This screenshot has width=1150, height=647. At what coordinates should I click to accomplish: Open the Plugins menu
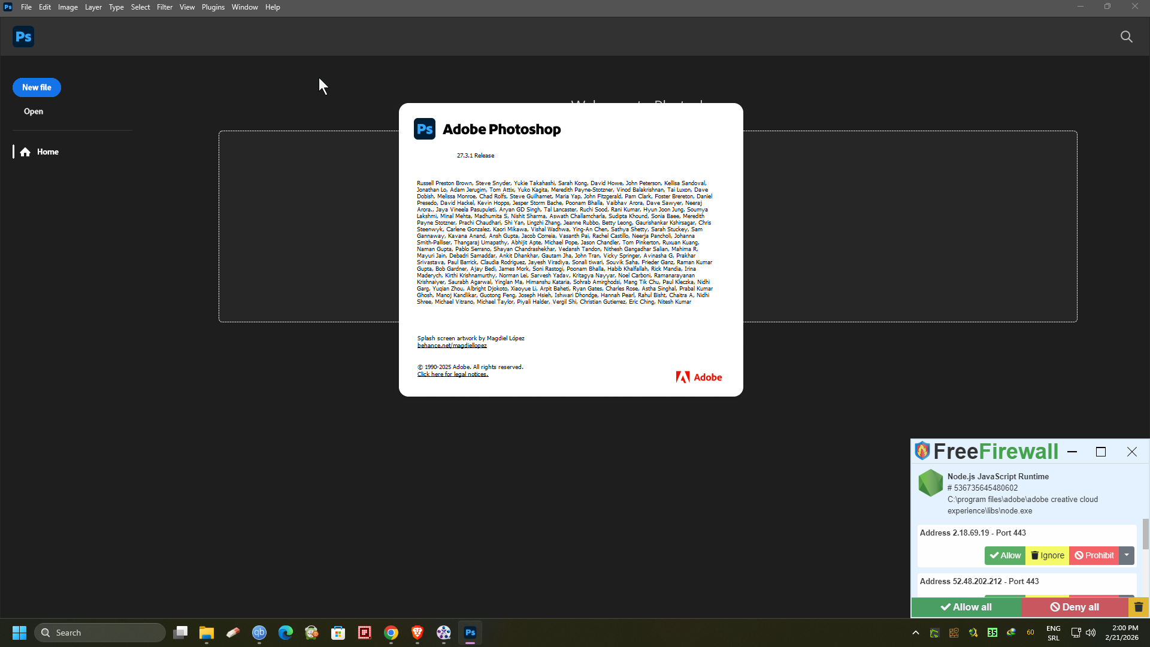click(213, 7)
